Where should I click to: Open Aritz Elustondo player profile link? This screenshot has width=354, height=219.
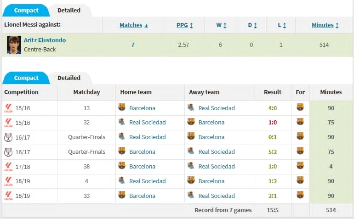(x=45, y=40)
